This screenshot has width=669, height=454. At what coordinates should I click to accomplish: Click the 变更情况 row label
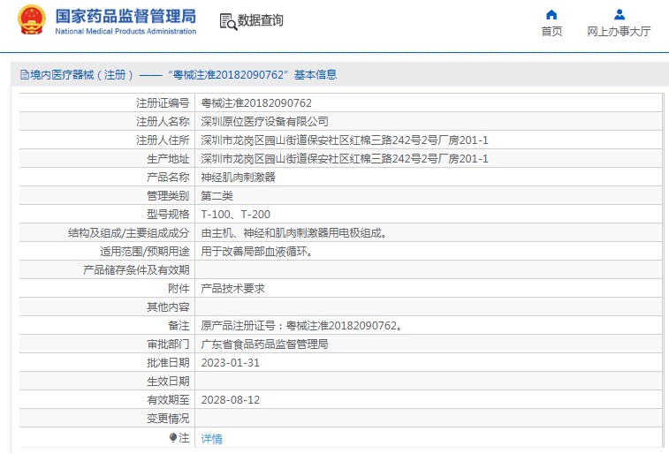click(x=168, y=418)
